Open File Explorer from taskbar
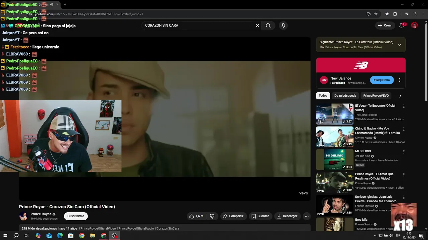The width and height of the screenshot is (428, 240). pyautogui.click(x=93, y=236)
